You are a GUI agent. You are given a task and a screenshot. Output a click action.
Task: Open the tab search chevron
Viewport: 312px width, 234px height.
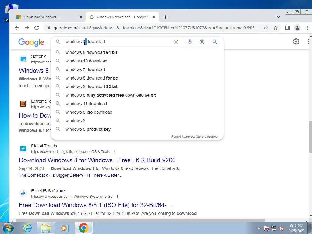point(278,17)
